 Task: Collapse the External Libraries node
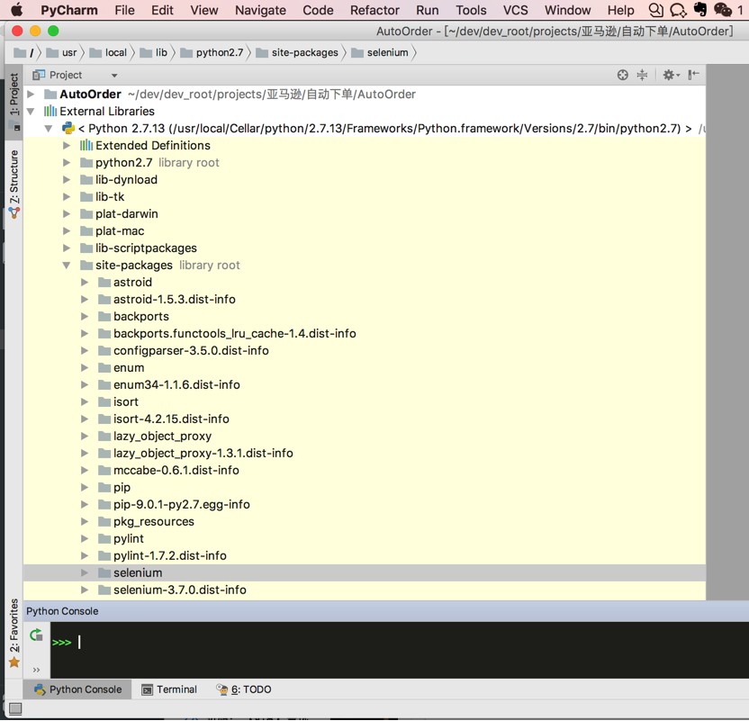(x=31, y=112)
